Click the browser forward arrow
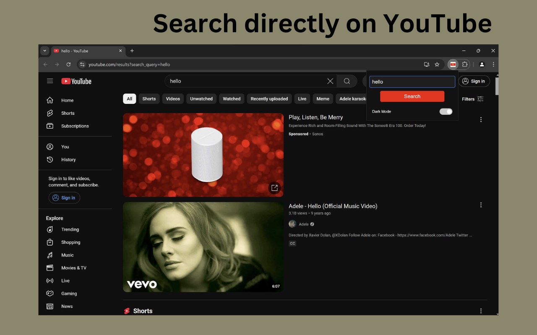This screenshot has height=335, width=537. [x=57, y=64]
